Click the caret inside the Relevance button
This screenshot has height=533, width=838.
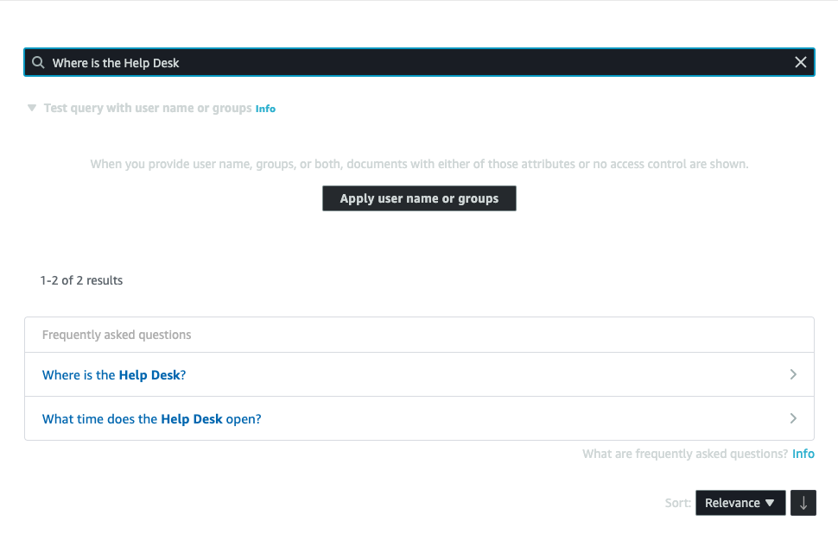pos(770,503)
